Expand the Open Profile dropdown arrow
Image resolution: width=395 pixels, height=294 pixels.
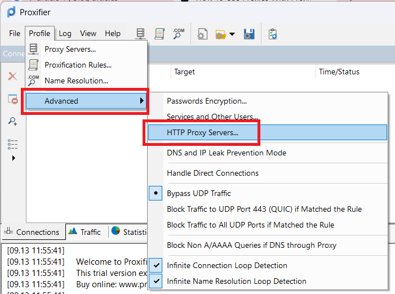tap(232, 34)
